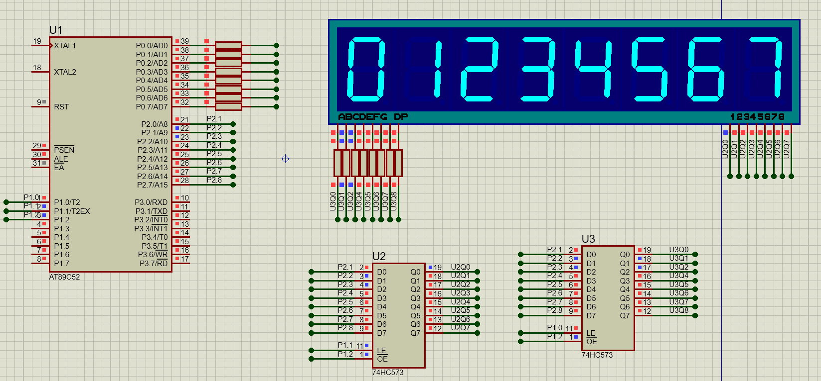Select leftmost resistor below the display
This screenshot has height=381, width=821.
pyautogui.click(x=338, y=163)
